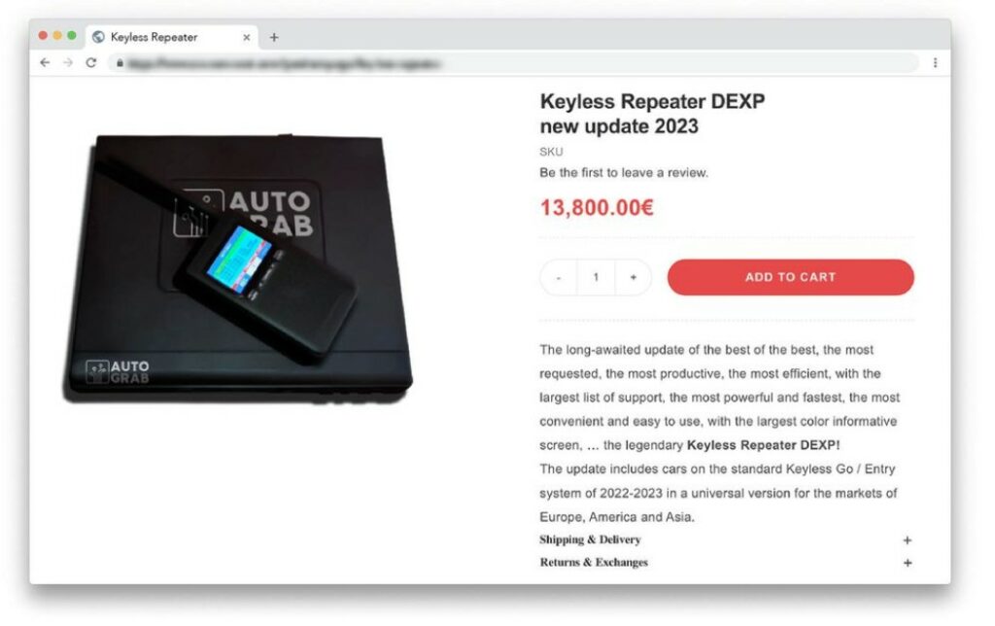Click the quantity field showing 1
Screen dimensions: 995x626
coord(596,277)
